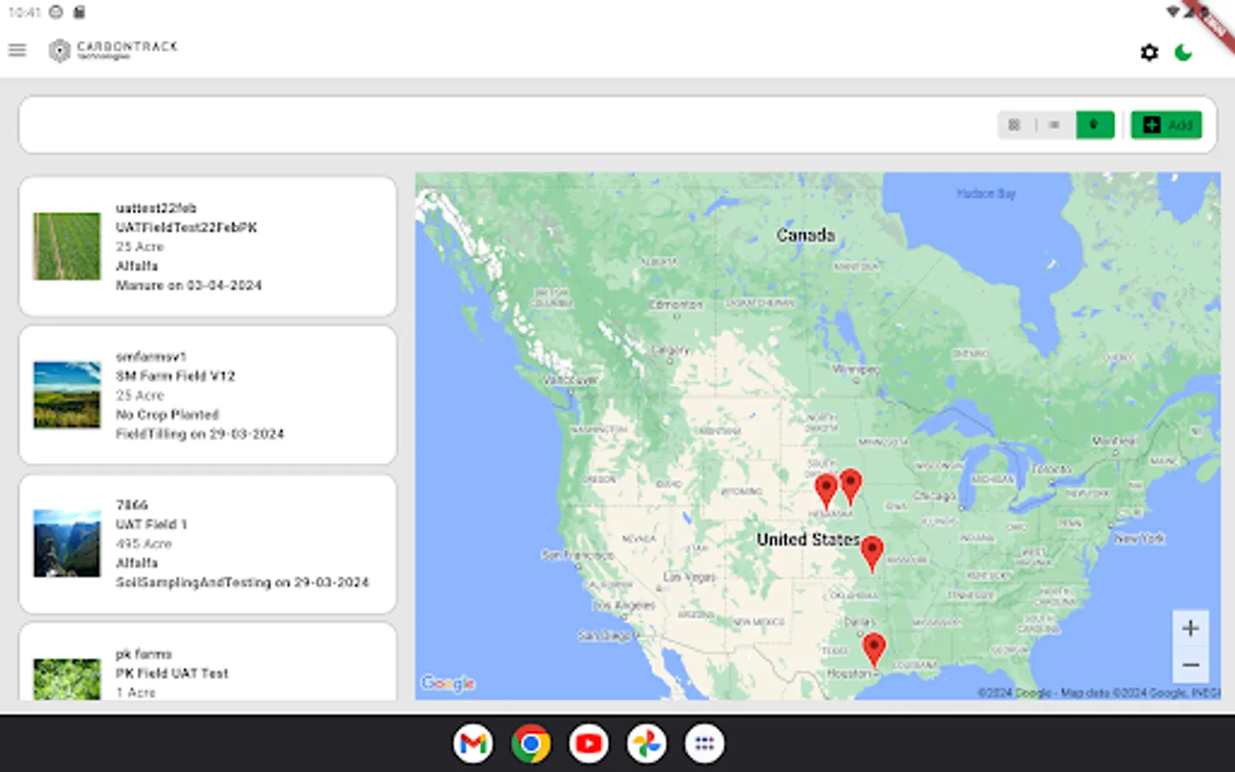Select the red map pin near Houston
This screenshot has height=772, width=1235.
(x=874, y=649)
